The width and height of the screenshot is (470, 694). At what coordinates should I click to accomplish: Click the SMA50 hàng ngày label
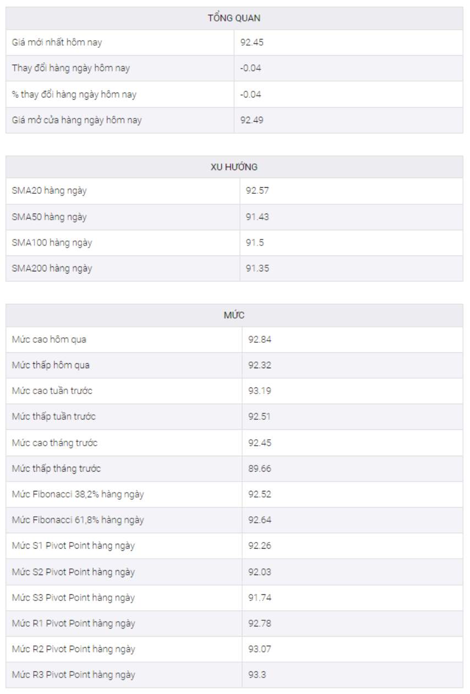click(49, 217)
